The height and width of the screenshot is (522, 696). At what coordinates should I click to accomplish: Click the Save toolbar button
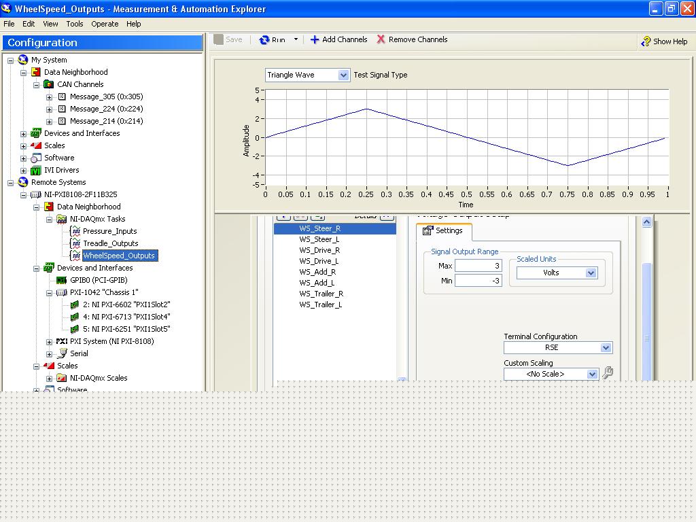pyautogui.click(x=228, y=39)
